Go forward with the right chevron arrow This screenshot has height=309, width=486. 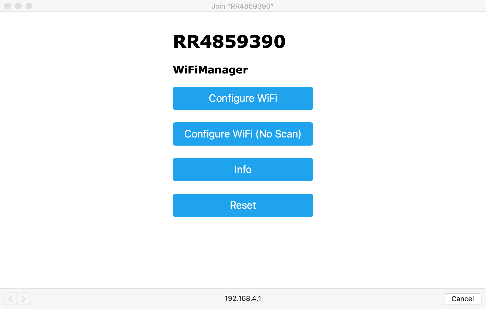(23, 298)
